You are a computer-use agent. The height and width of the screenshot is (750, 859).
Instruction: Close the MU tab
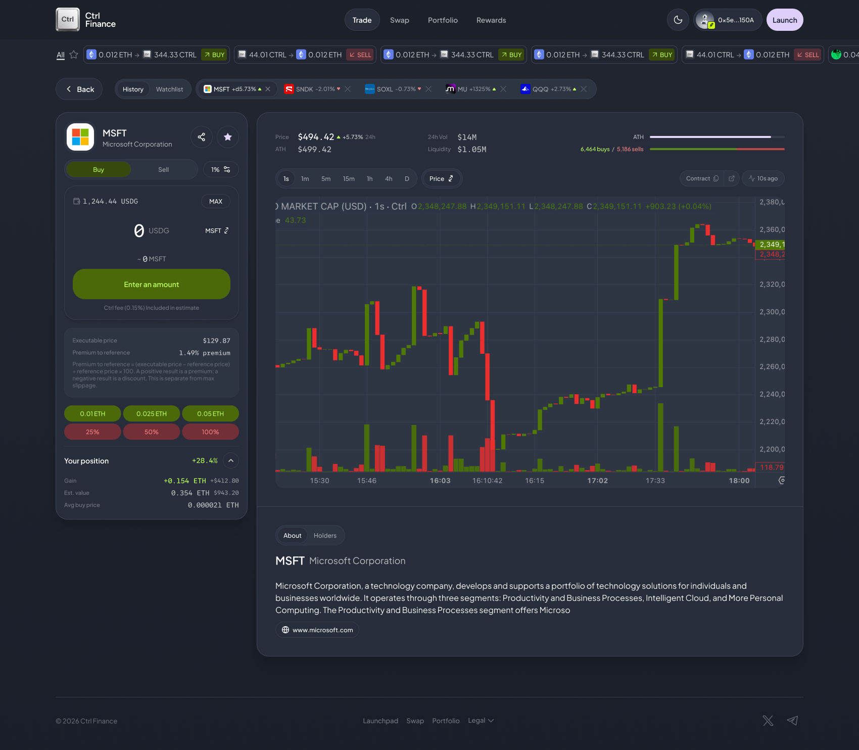pos(503,89)
